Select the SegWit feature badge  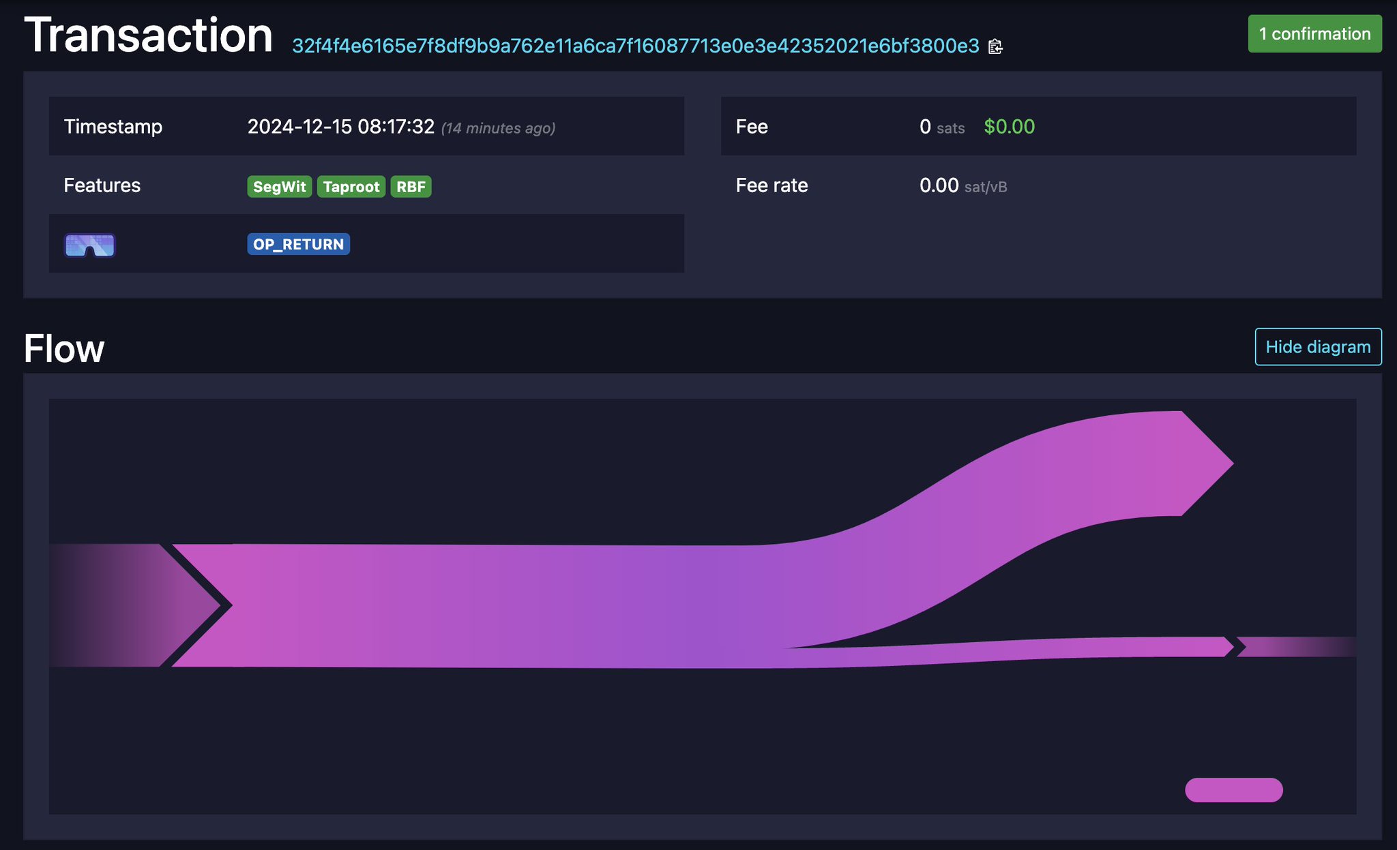(x=279, y=186)
